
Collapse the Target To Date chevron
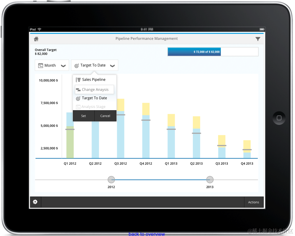click(113, 66)
